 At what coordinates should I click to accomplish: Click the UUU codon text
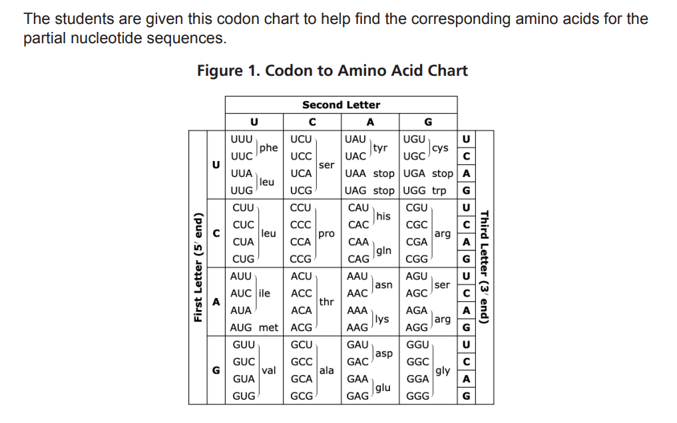242,139
